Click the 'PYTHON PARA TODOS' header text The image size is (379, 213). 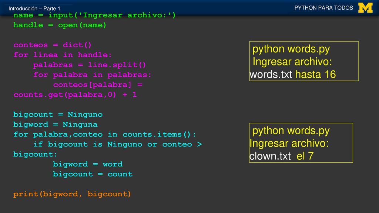[323, 8]
